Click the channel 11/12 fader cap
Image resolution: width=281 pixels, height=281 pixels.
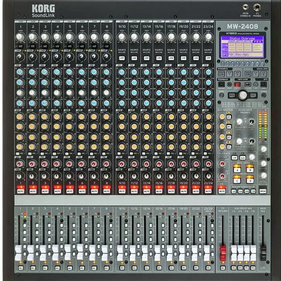click(133, 253)
